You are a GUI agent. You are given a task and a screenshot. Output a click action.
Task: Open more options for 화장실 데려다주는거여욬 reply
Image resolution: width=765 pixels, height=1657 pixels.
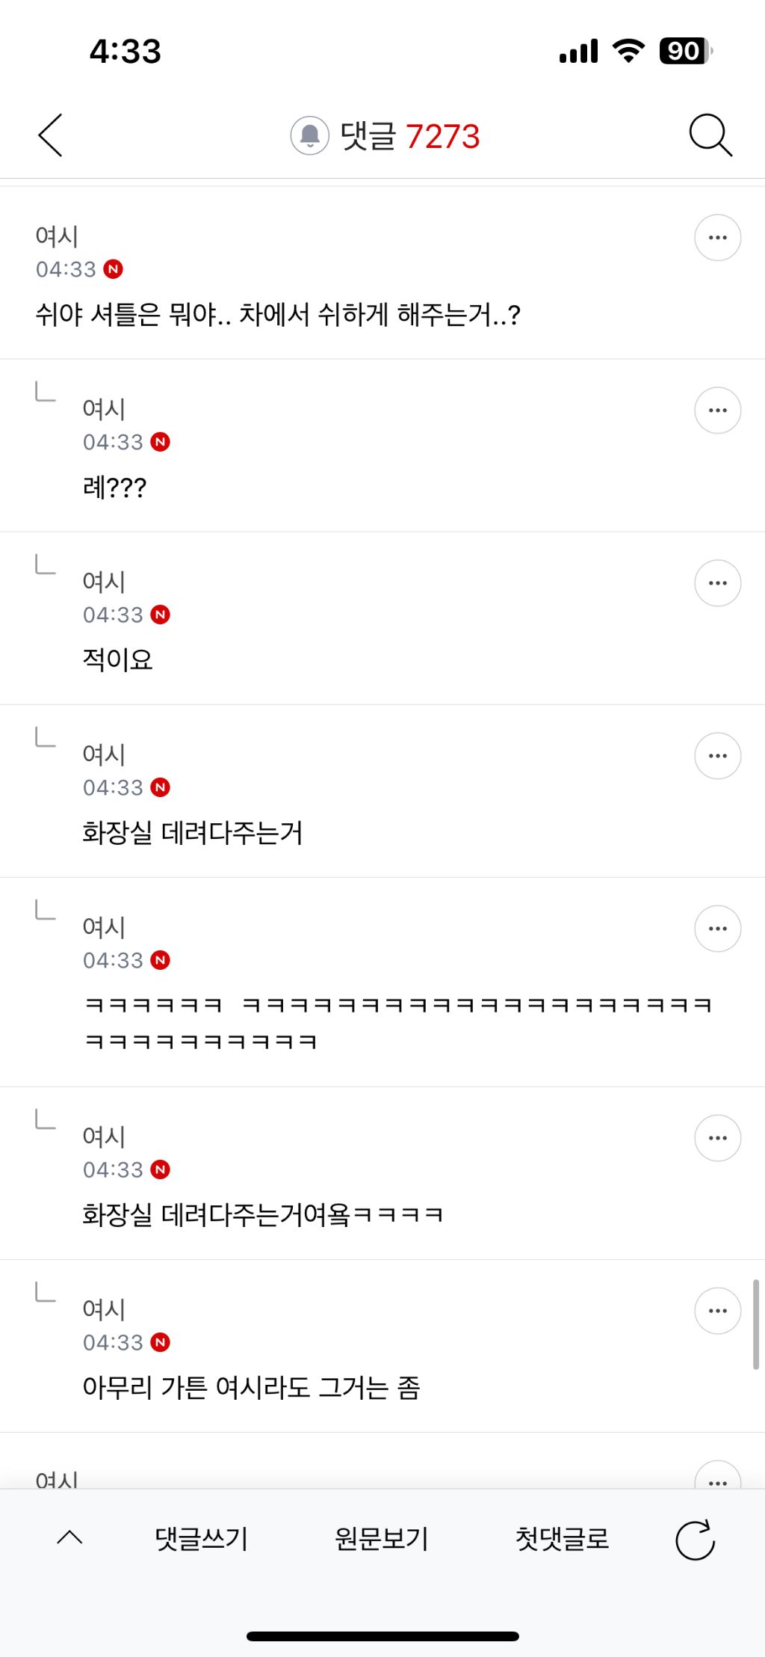click(717, 1138)
